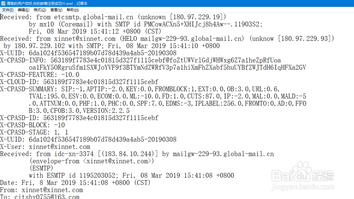This screenshot has width=354, height=199.
Task: Place cursor on the X-CPASD-STAGE: 1, 1 line
Action: click(34, 132)
